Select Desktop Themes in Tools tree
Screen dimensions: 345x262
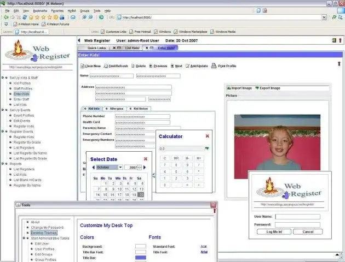[44, 233]
